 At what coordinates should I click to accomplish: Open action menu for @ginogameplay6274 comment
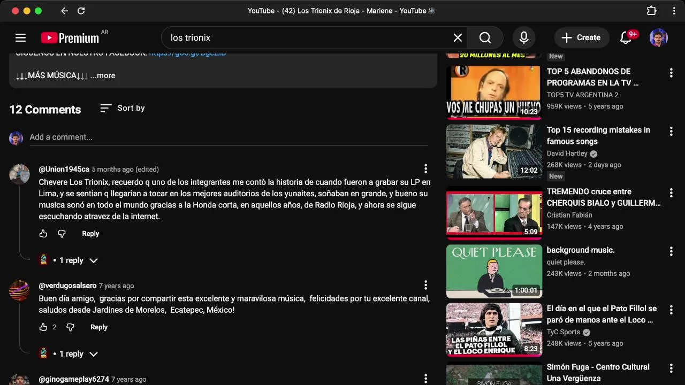pyautogui.click(x=425, y=379)
